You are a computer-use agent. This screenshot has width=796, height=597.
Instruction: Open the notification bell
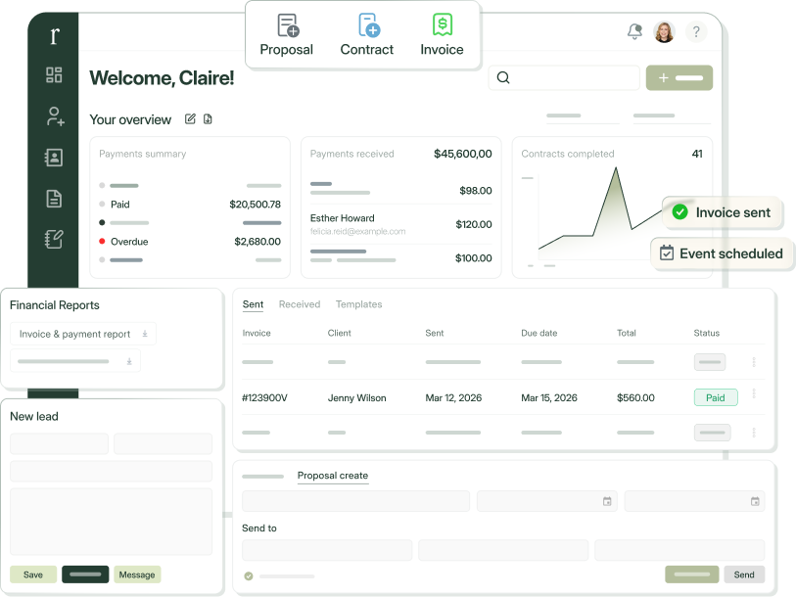pyautogui.click(x=634, y=31)
